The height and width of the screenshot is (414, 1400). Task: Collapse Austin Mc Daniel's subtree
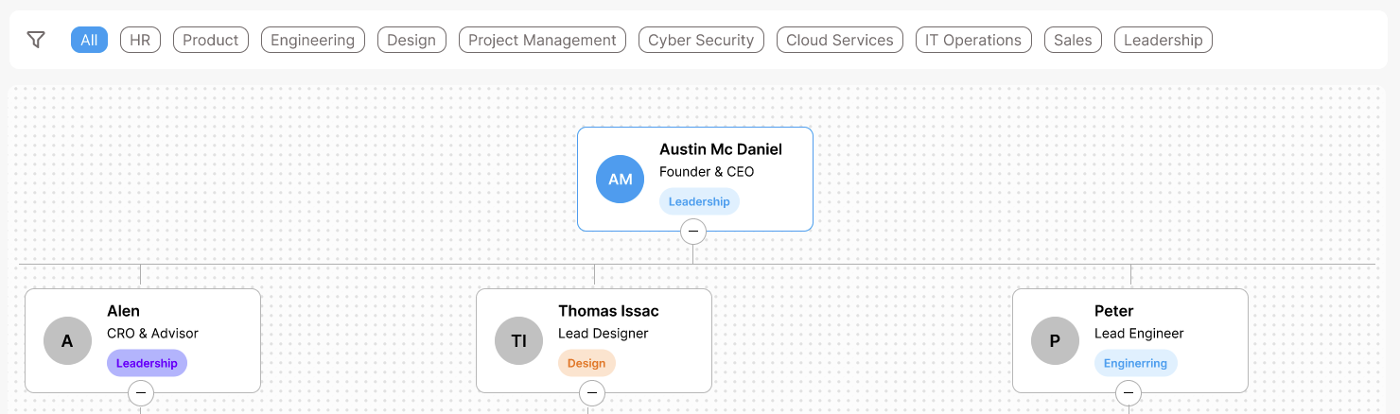click(x=693, y=231)
